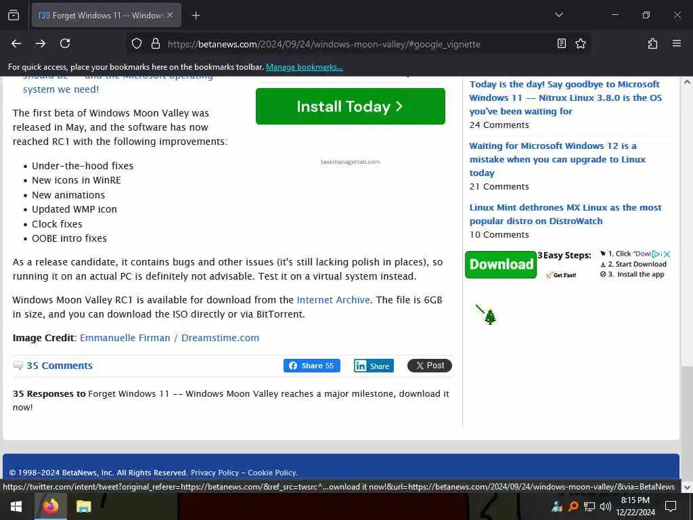Screen dimensions: 693x520
Task: Open Dreamstime.com credit link
Action: [220, 338]
